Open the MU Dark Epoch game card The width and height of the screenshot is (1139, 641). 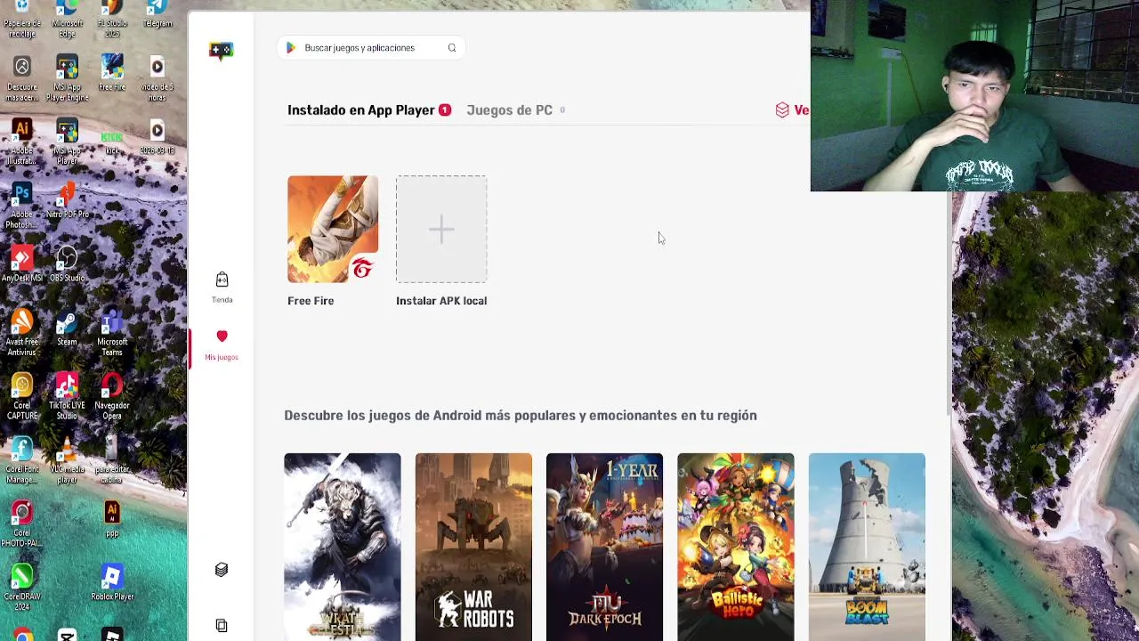(x=604, y=547)
